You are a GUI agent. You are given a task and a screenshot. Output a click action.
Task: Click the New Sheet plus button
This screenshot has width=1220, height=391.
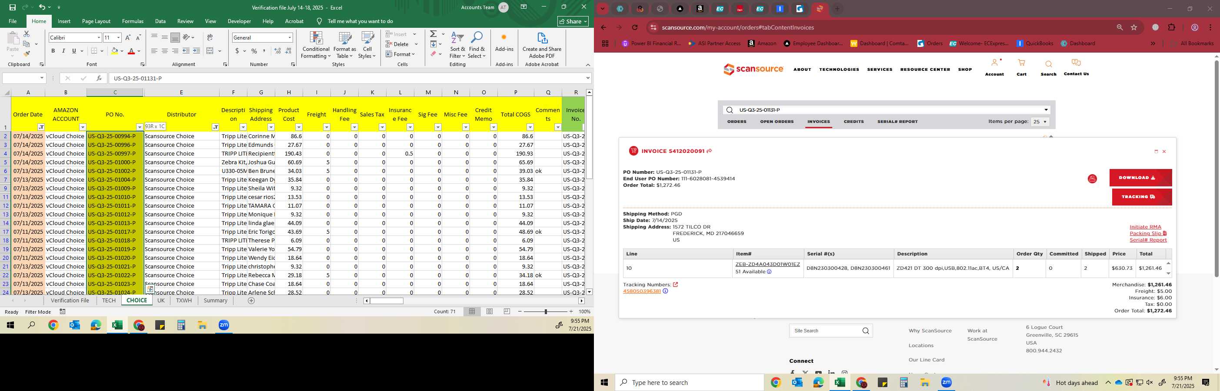point(251,301)
